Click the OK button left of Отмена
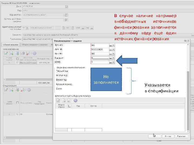This screenshot has height=145, width=194. coord(154,136)
